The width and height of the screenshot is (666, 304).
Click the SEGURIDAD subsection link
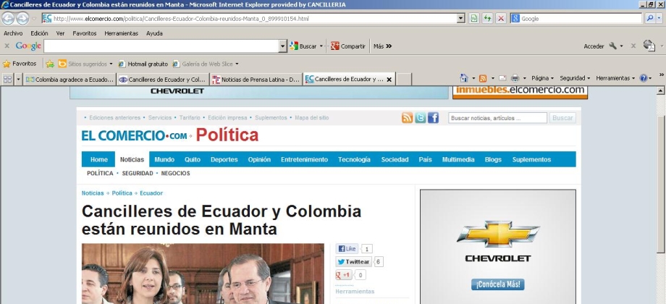click(x=138, y=173)
